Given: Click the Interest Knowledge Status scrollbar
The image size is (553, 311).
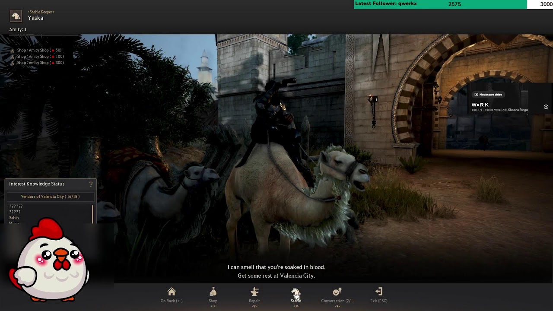Looking at the screenshot, I should [93, 214].
